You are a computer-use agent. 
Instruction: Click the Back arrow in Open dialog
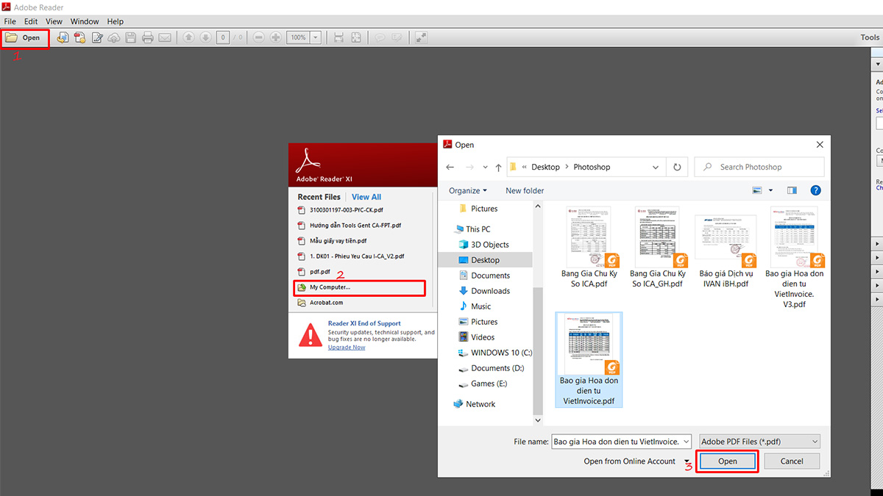450,167
